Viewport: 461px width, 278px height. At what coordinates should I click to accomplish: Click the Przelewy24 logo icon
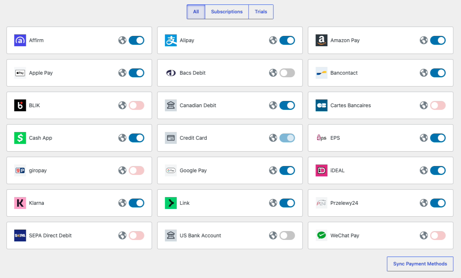321,203
